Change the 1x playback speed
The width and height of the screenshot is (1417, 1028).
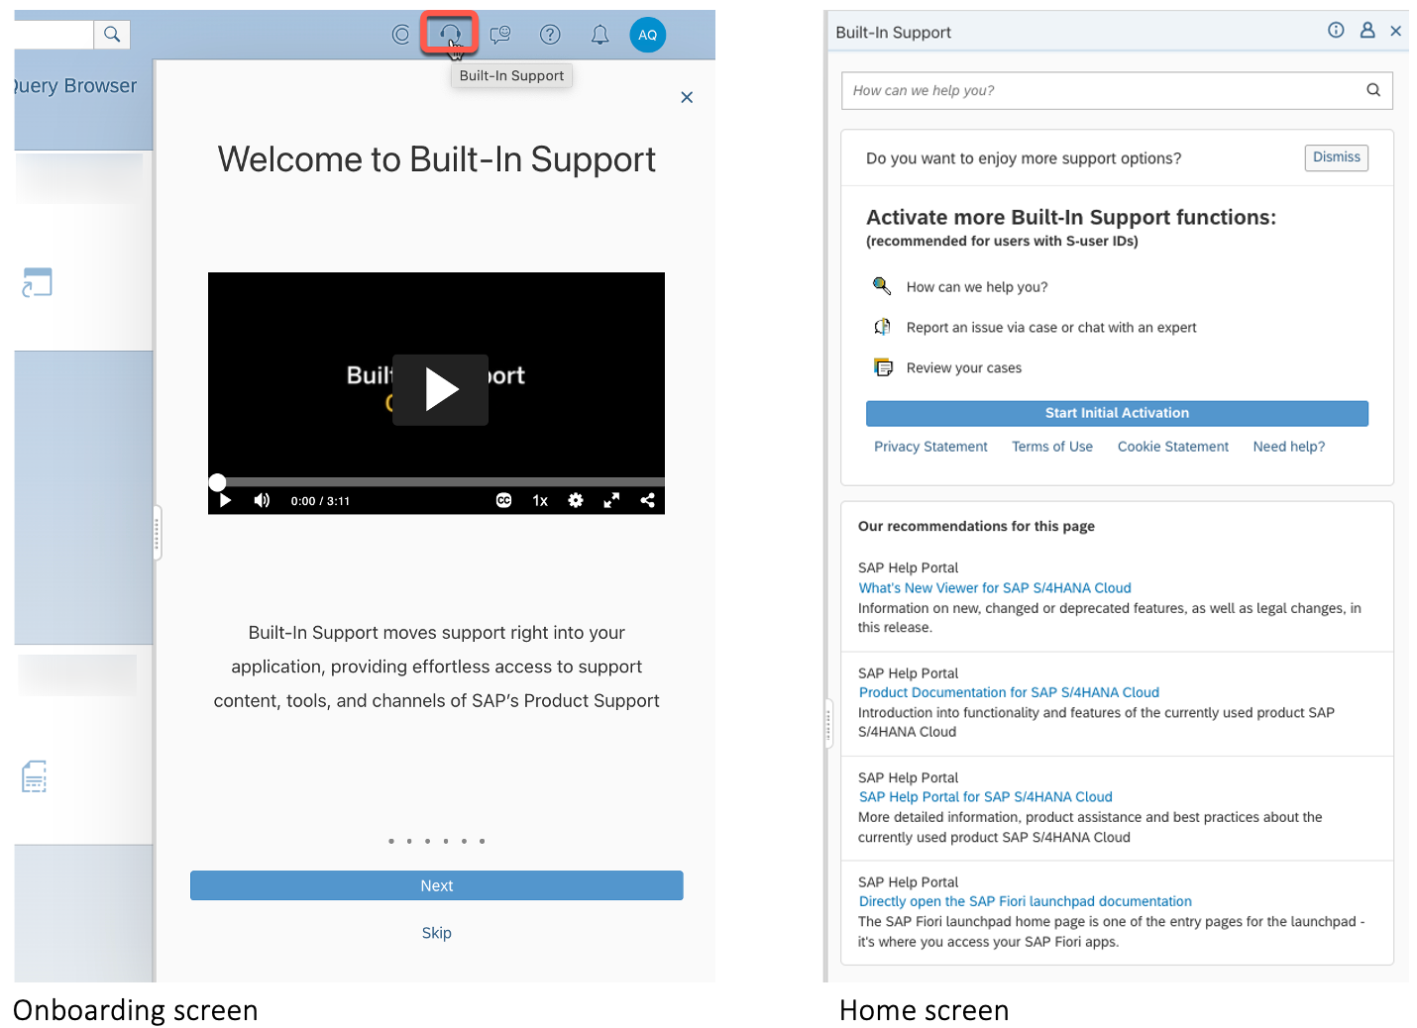click(540, 500)
